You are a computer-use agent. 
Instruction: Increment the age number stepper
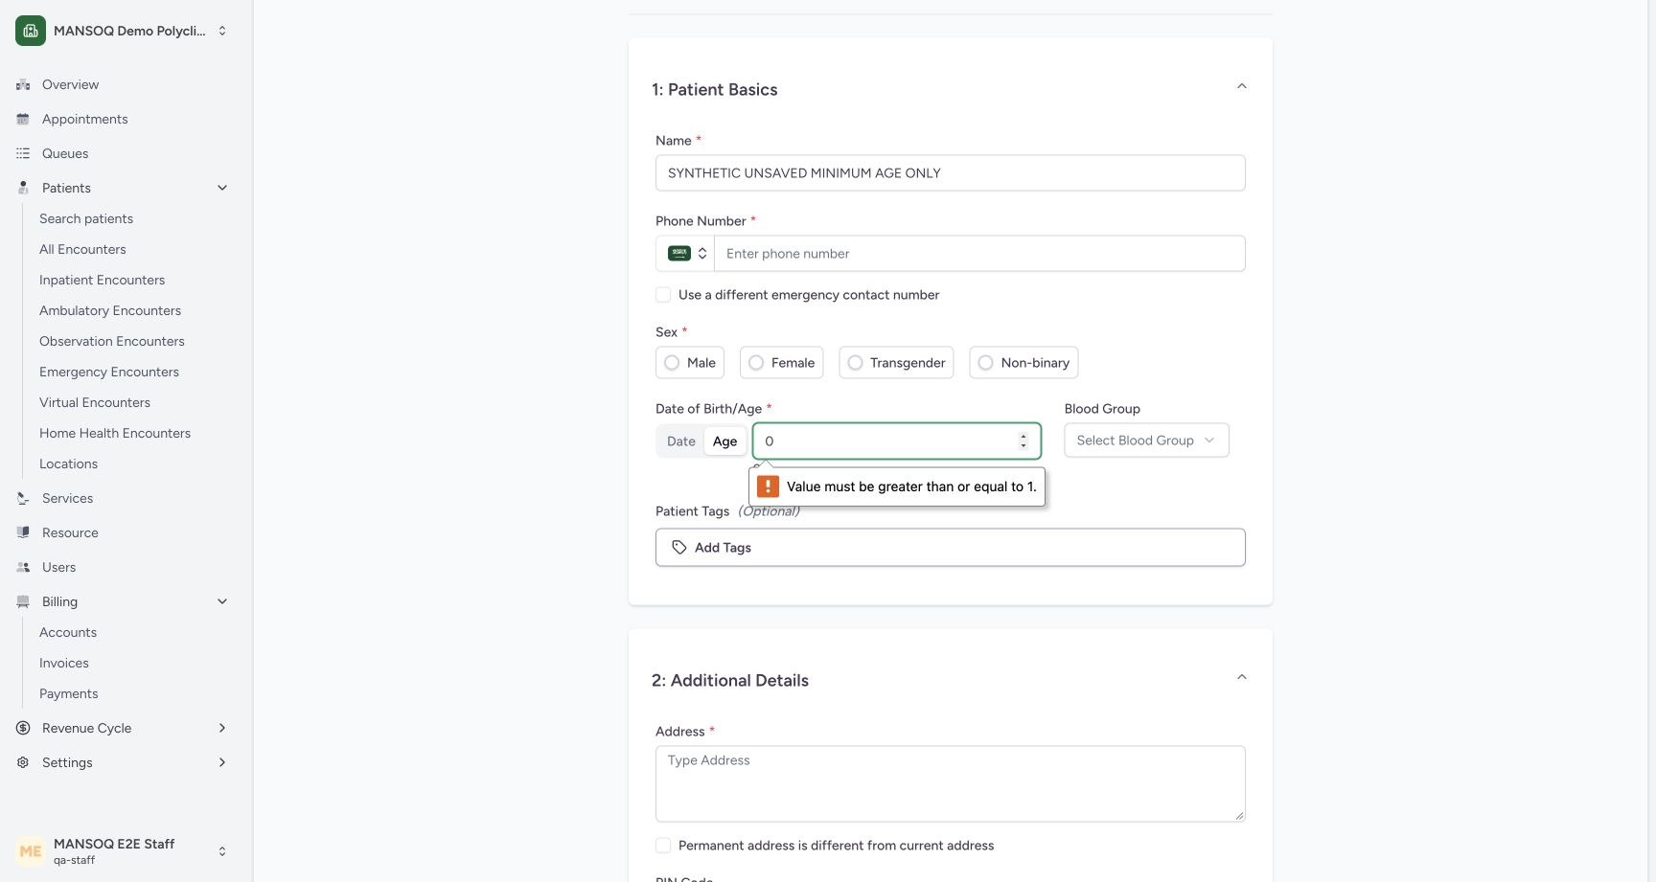point(1023,436)
